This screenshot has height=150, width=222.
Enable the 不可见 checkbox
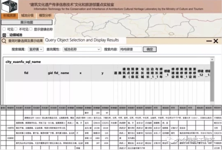point(16,29)
